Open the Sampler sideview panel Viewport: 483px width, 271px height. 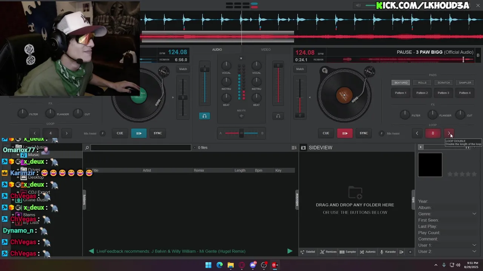[x=348, y=252]
